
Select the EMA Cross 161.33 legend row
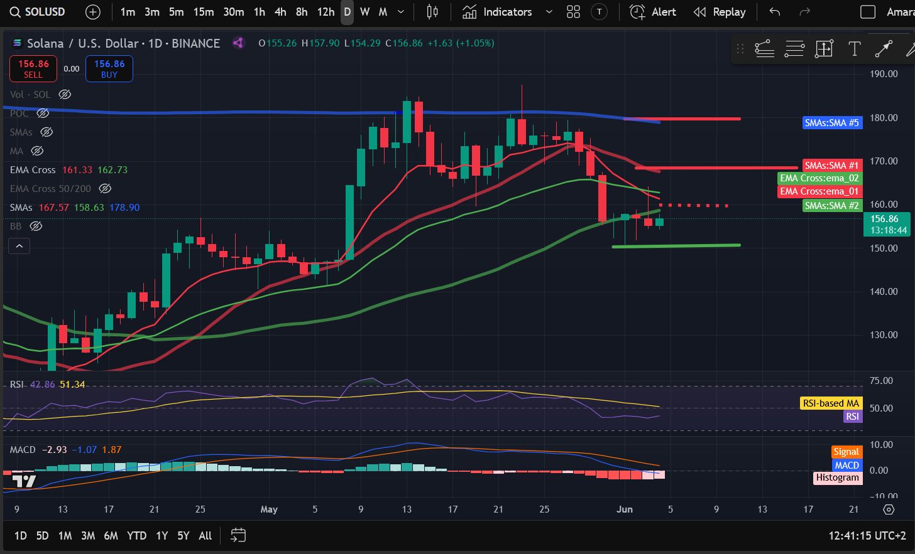pyautogui.click(x=69, y=169)
